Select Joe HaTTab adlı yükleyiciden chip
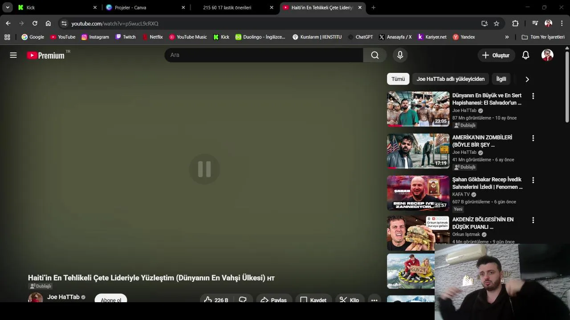Screen dimensions: 570x320 coord(450,79)
